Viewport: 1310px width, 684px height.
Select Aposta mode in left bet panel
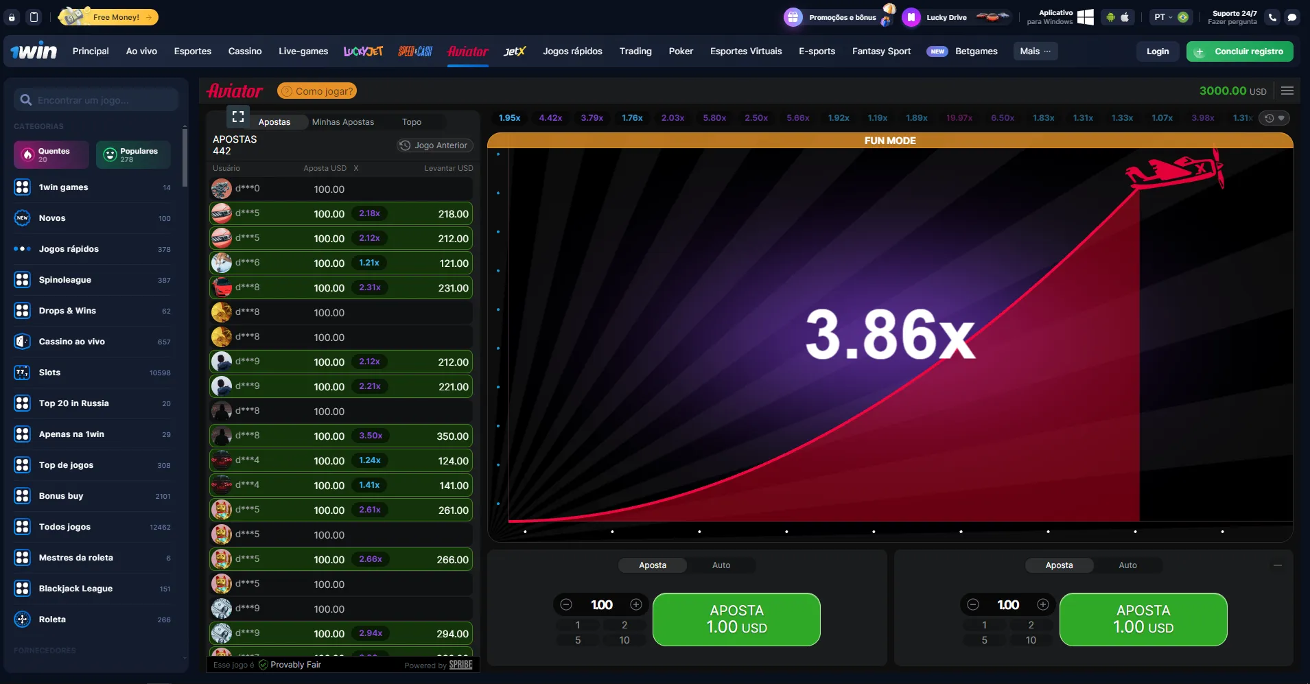(653, 565)
